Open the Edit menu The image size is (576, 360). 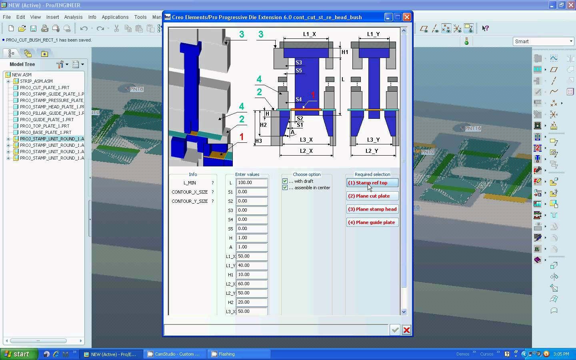pyautogui.click(x=21, y=17)
